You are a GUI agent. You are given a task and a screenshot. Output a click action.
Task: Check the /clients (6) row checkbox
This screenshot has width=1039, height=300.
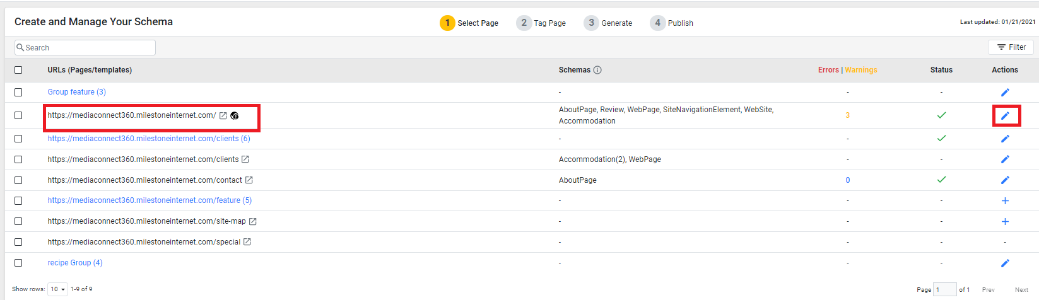(18, 139)
